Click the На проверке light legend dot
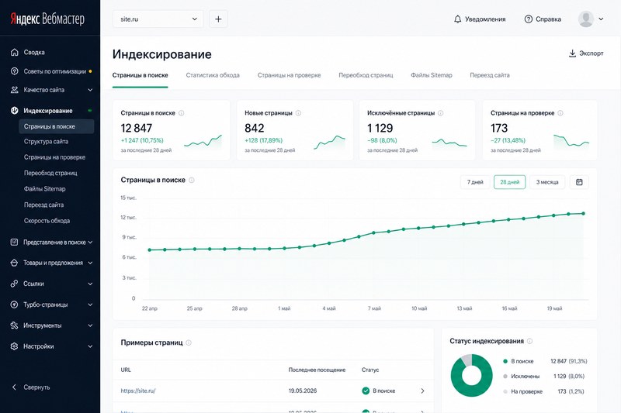The width and height of the screenshot is (621, 413). pos(505,391)
